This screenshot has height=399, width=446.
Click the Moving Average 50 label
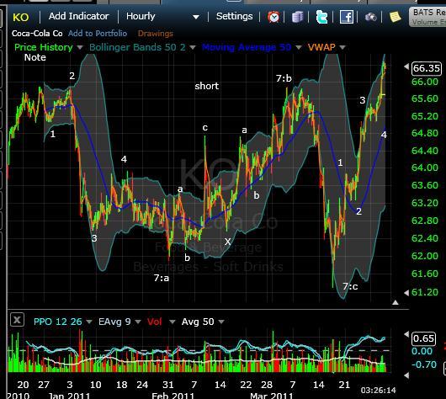point(247,47)
